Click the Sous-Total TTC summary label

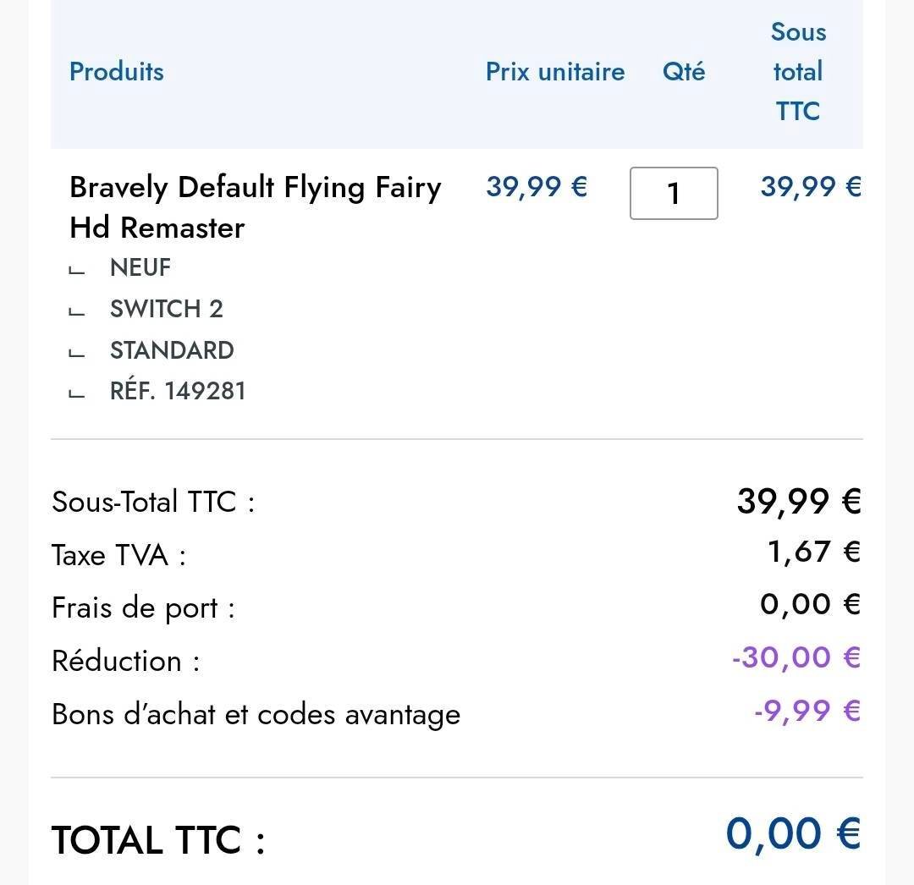[x=153, y=502]
